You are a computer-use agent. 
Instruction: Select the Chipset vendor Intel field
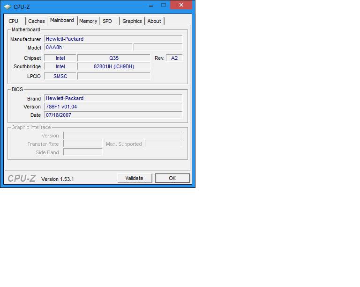pos(60,58)
